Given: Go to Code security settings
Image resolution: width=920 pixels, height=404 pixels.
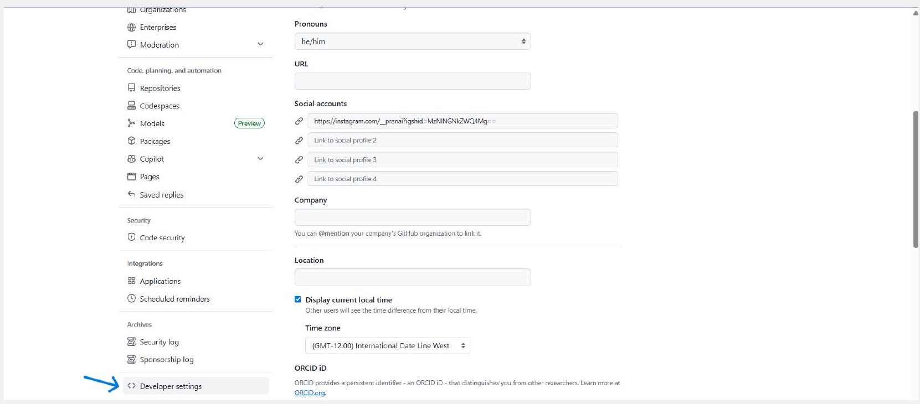Looking at the screenshot, I should point(162,237).
